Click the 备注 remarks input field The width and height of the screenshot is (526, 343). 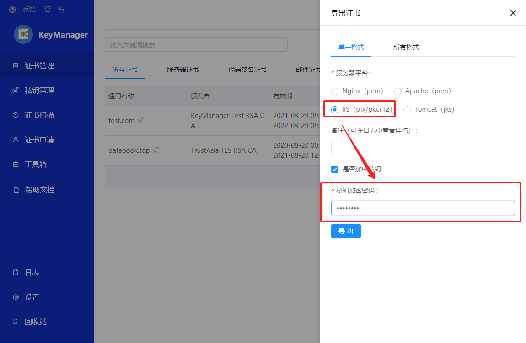click(423, 148)
